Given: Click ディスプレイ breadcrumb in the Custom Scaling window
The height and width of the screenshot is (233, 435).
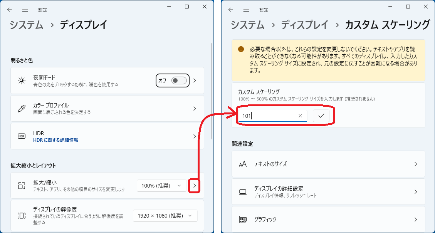Looking at the screenshot, I should (305, 25).
